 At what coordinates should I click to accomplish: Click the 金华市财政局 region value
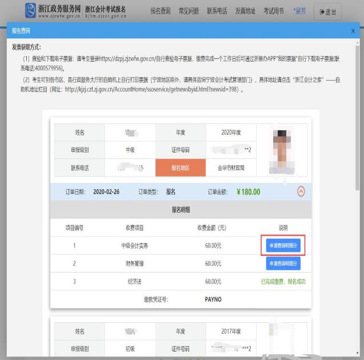click(x=230, y=168)
